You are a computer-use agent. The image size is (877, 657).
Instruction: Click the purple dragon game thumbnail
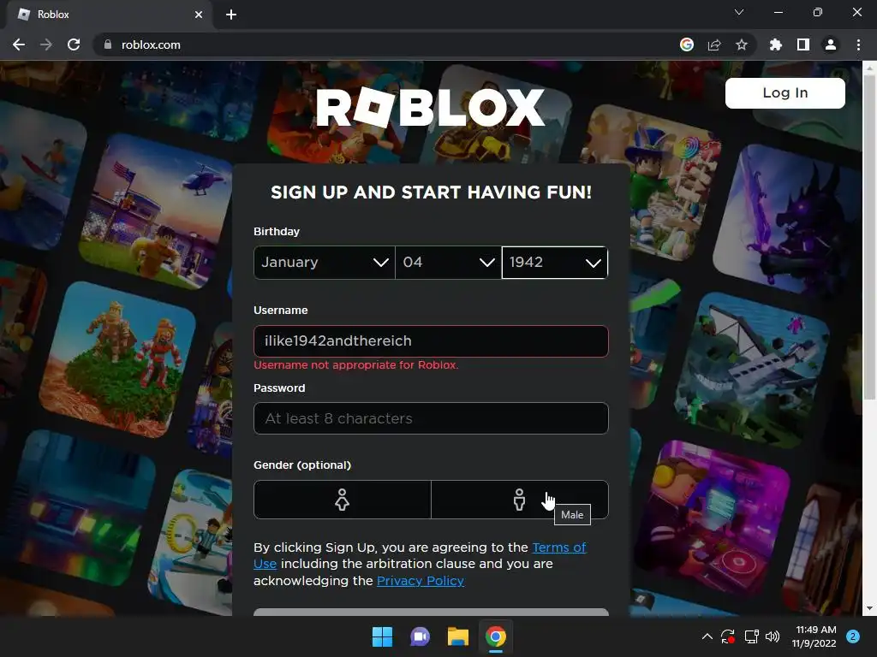coord(789,221)
